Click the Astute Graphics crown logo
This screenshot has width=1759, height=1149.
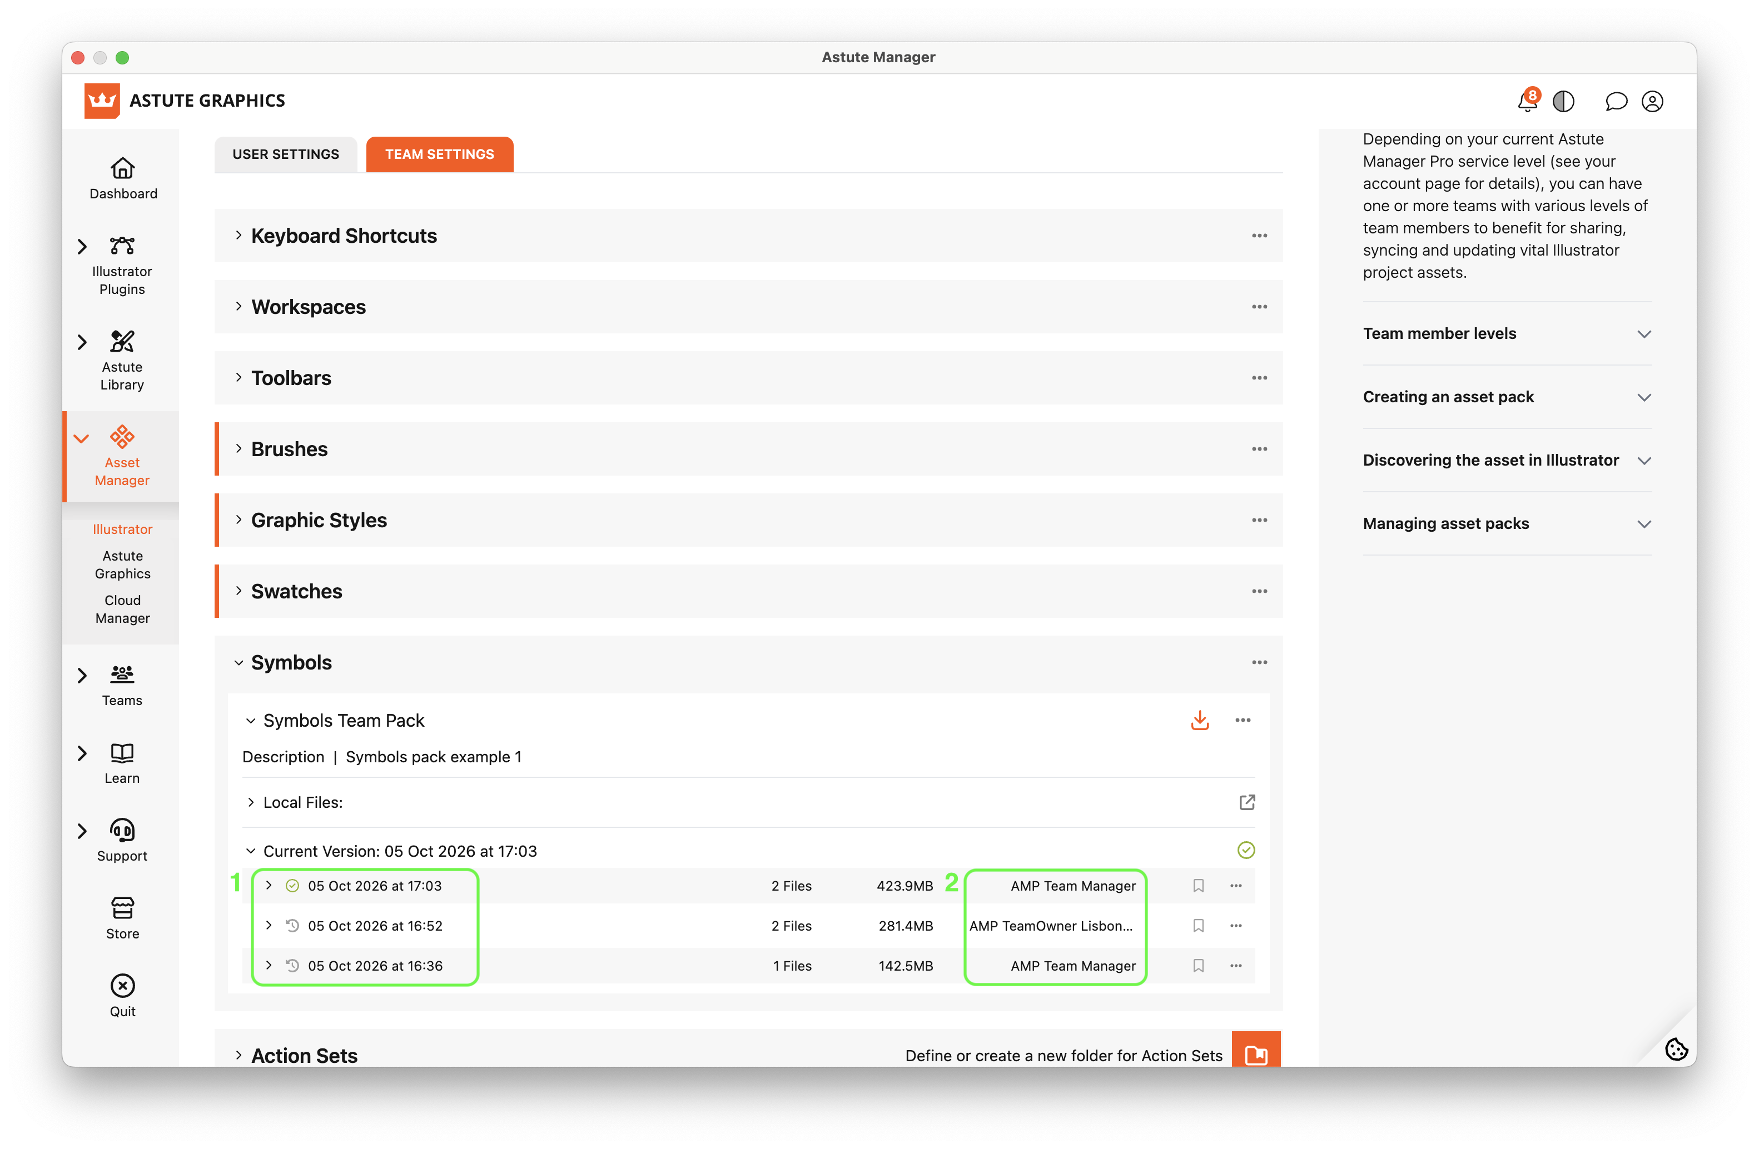point(102,101)
